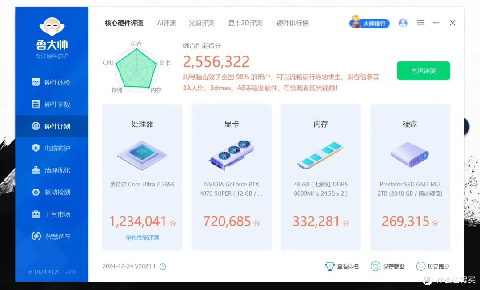Click disk score 269,315
480x290 pixels.
click(406, 221)
